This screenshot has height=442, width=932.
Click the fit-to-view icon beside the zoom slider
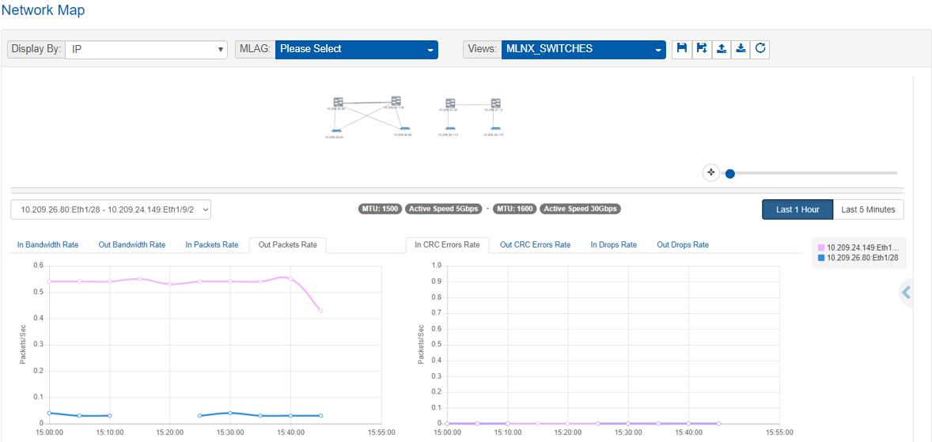710,172
